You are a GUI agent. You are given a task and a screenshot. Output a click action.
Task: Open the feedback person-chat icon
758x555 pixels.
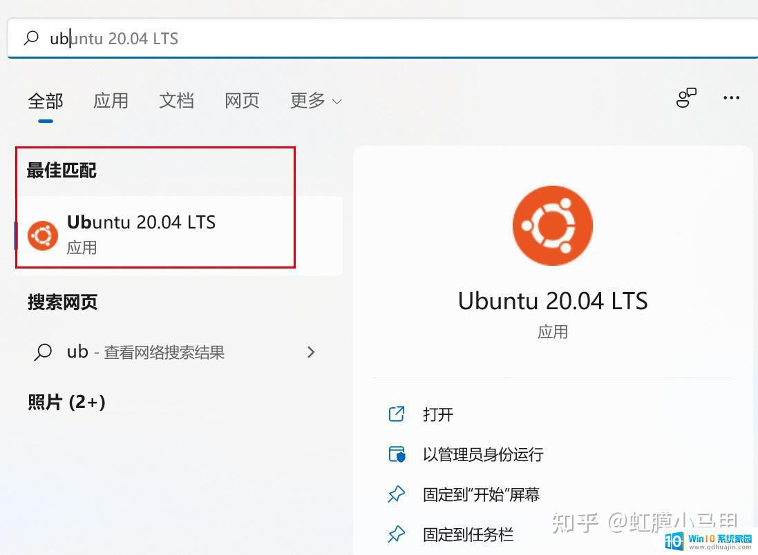pos(686,97)
